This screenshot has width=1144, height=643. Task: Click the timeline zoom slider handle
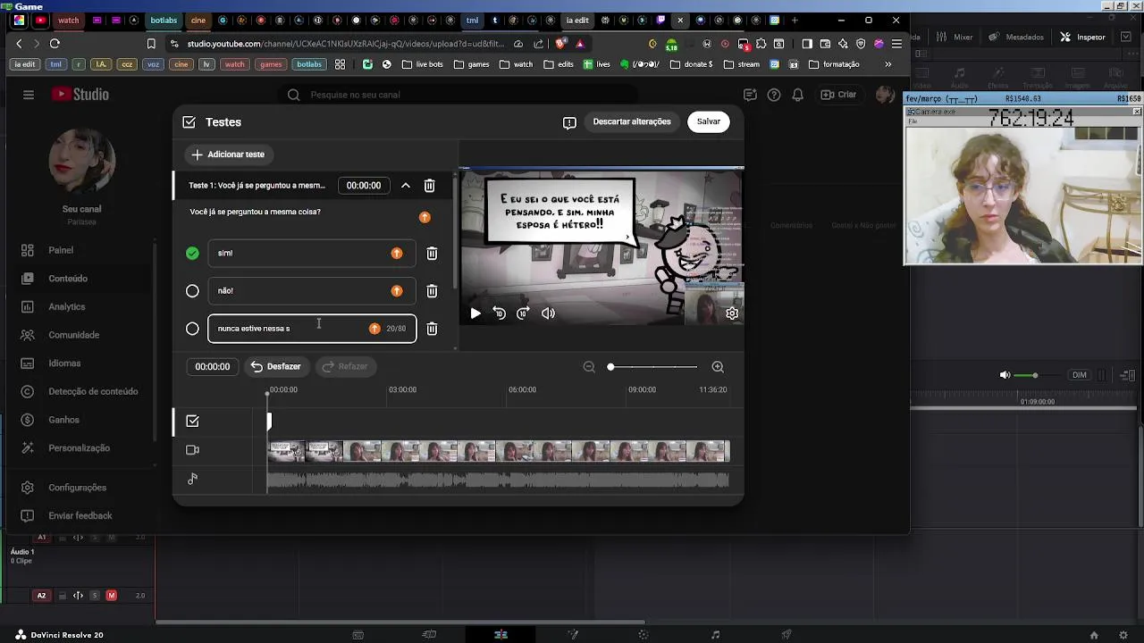coord(610,367)
